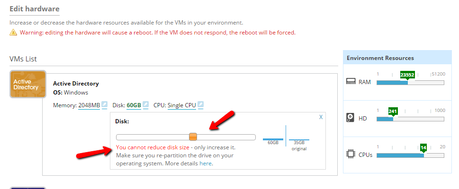Click the yellow warning triangle icon
The image size is (459, 189).
tap(13, 33)
